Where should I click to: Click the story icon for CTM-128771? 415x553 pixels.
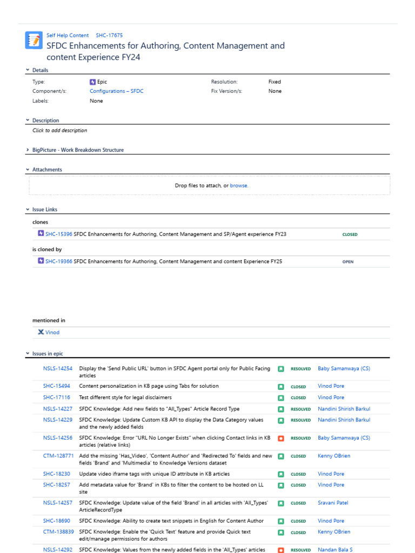[281, 456]
